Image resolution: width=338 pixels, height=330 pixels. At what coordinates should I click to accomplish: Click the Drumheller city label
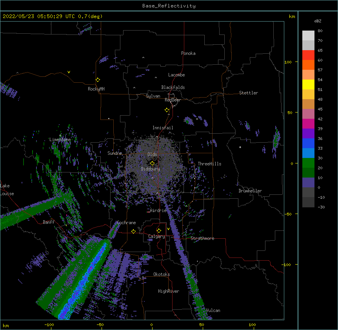click(250, 191)
